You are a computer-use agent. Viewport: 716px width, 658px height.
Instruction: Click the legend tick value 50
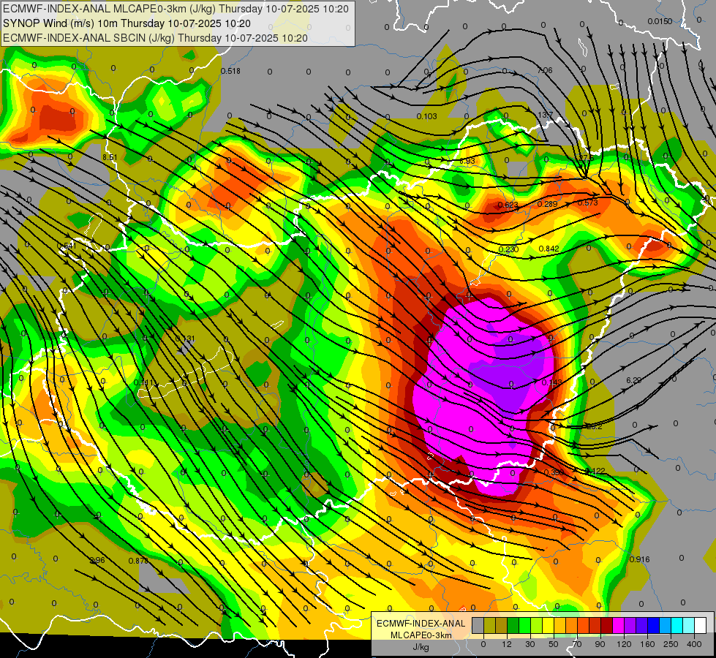point(554,644)
